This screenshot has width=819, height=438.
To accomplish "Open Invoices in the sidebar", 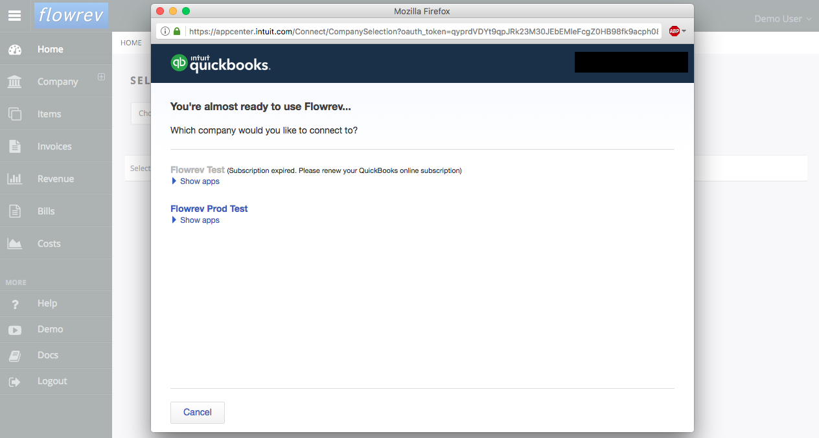I will point(56,146).
